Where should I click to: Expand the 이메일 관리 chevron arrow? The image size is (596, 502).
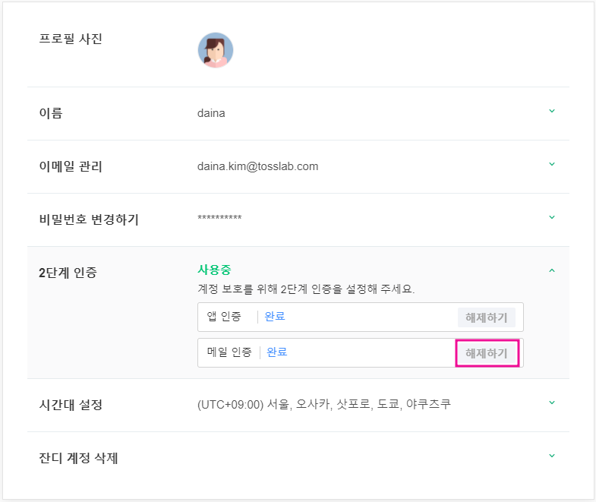pyautogui.click(x=552, y=164)
